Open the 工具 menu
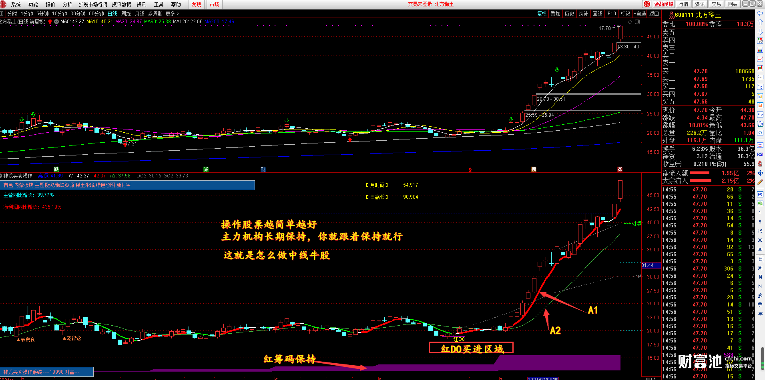The width and height of the screenshot is (765, 380). tap(159, 4)
